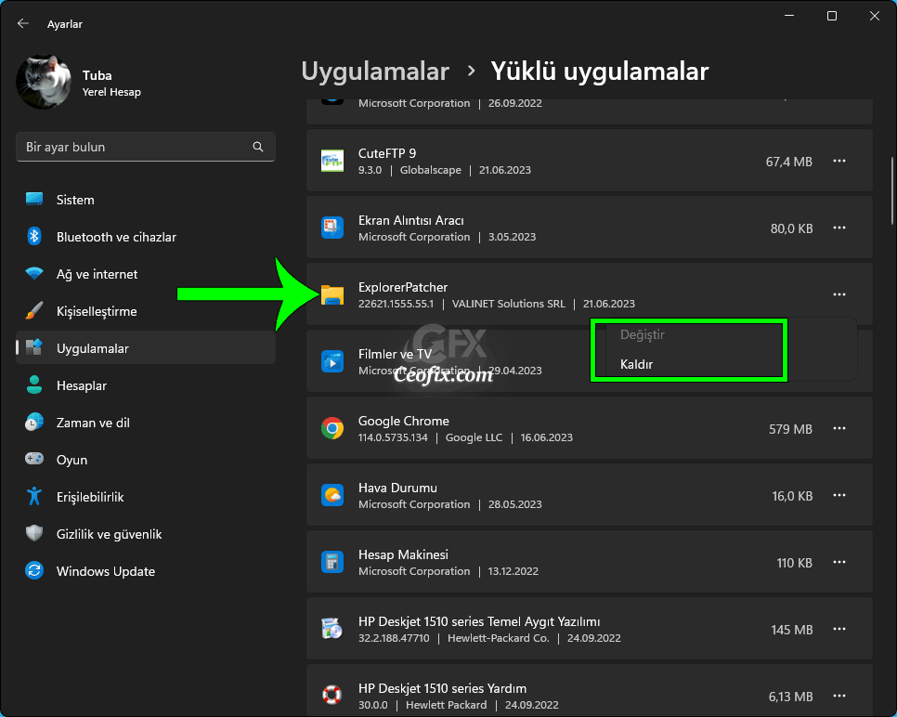Click the Filmler ve TV app icon
The image size is (897, 717).
331,360
